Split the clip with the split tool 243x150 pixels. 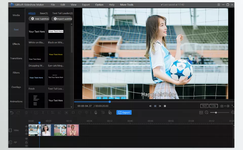pyautogui.click(x=43, y=113)
